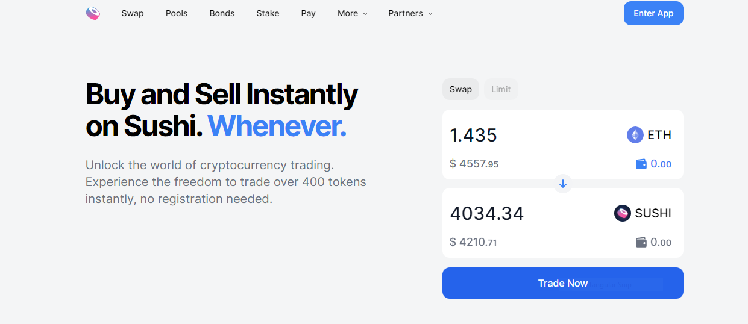
Task: Go to the Pools page
Action: 177,13
